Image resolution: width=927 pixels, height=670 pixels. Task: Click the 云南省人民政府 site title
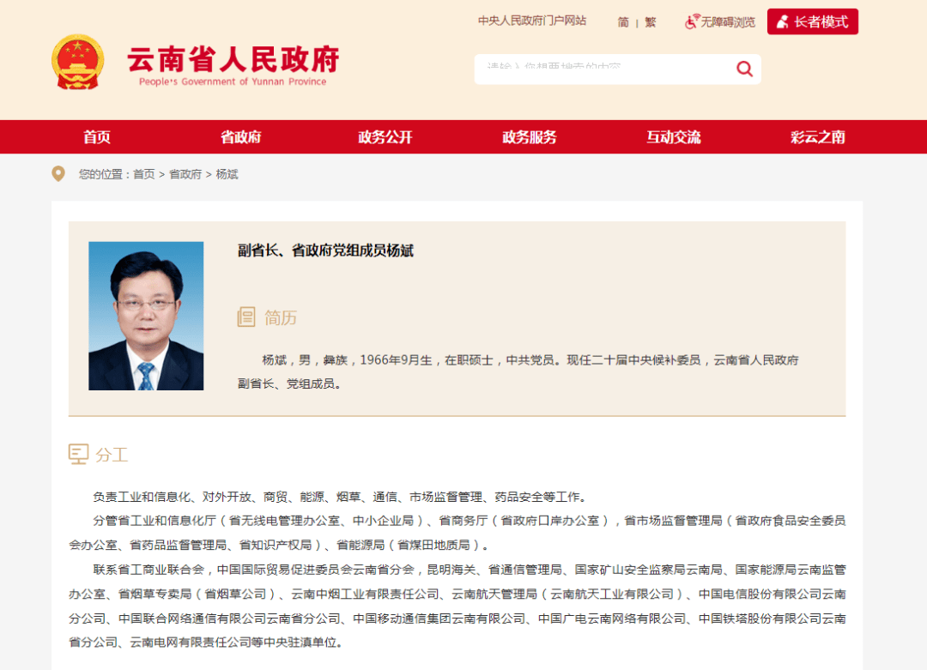tap(233, 58)
